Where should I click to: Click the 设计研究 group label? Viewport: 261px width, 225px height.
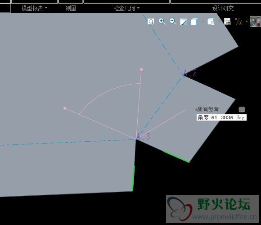click(223, 8)
